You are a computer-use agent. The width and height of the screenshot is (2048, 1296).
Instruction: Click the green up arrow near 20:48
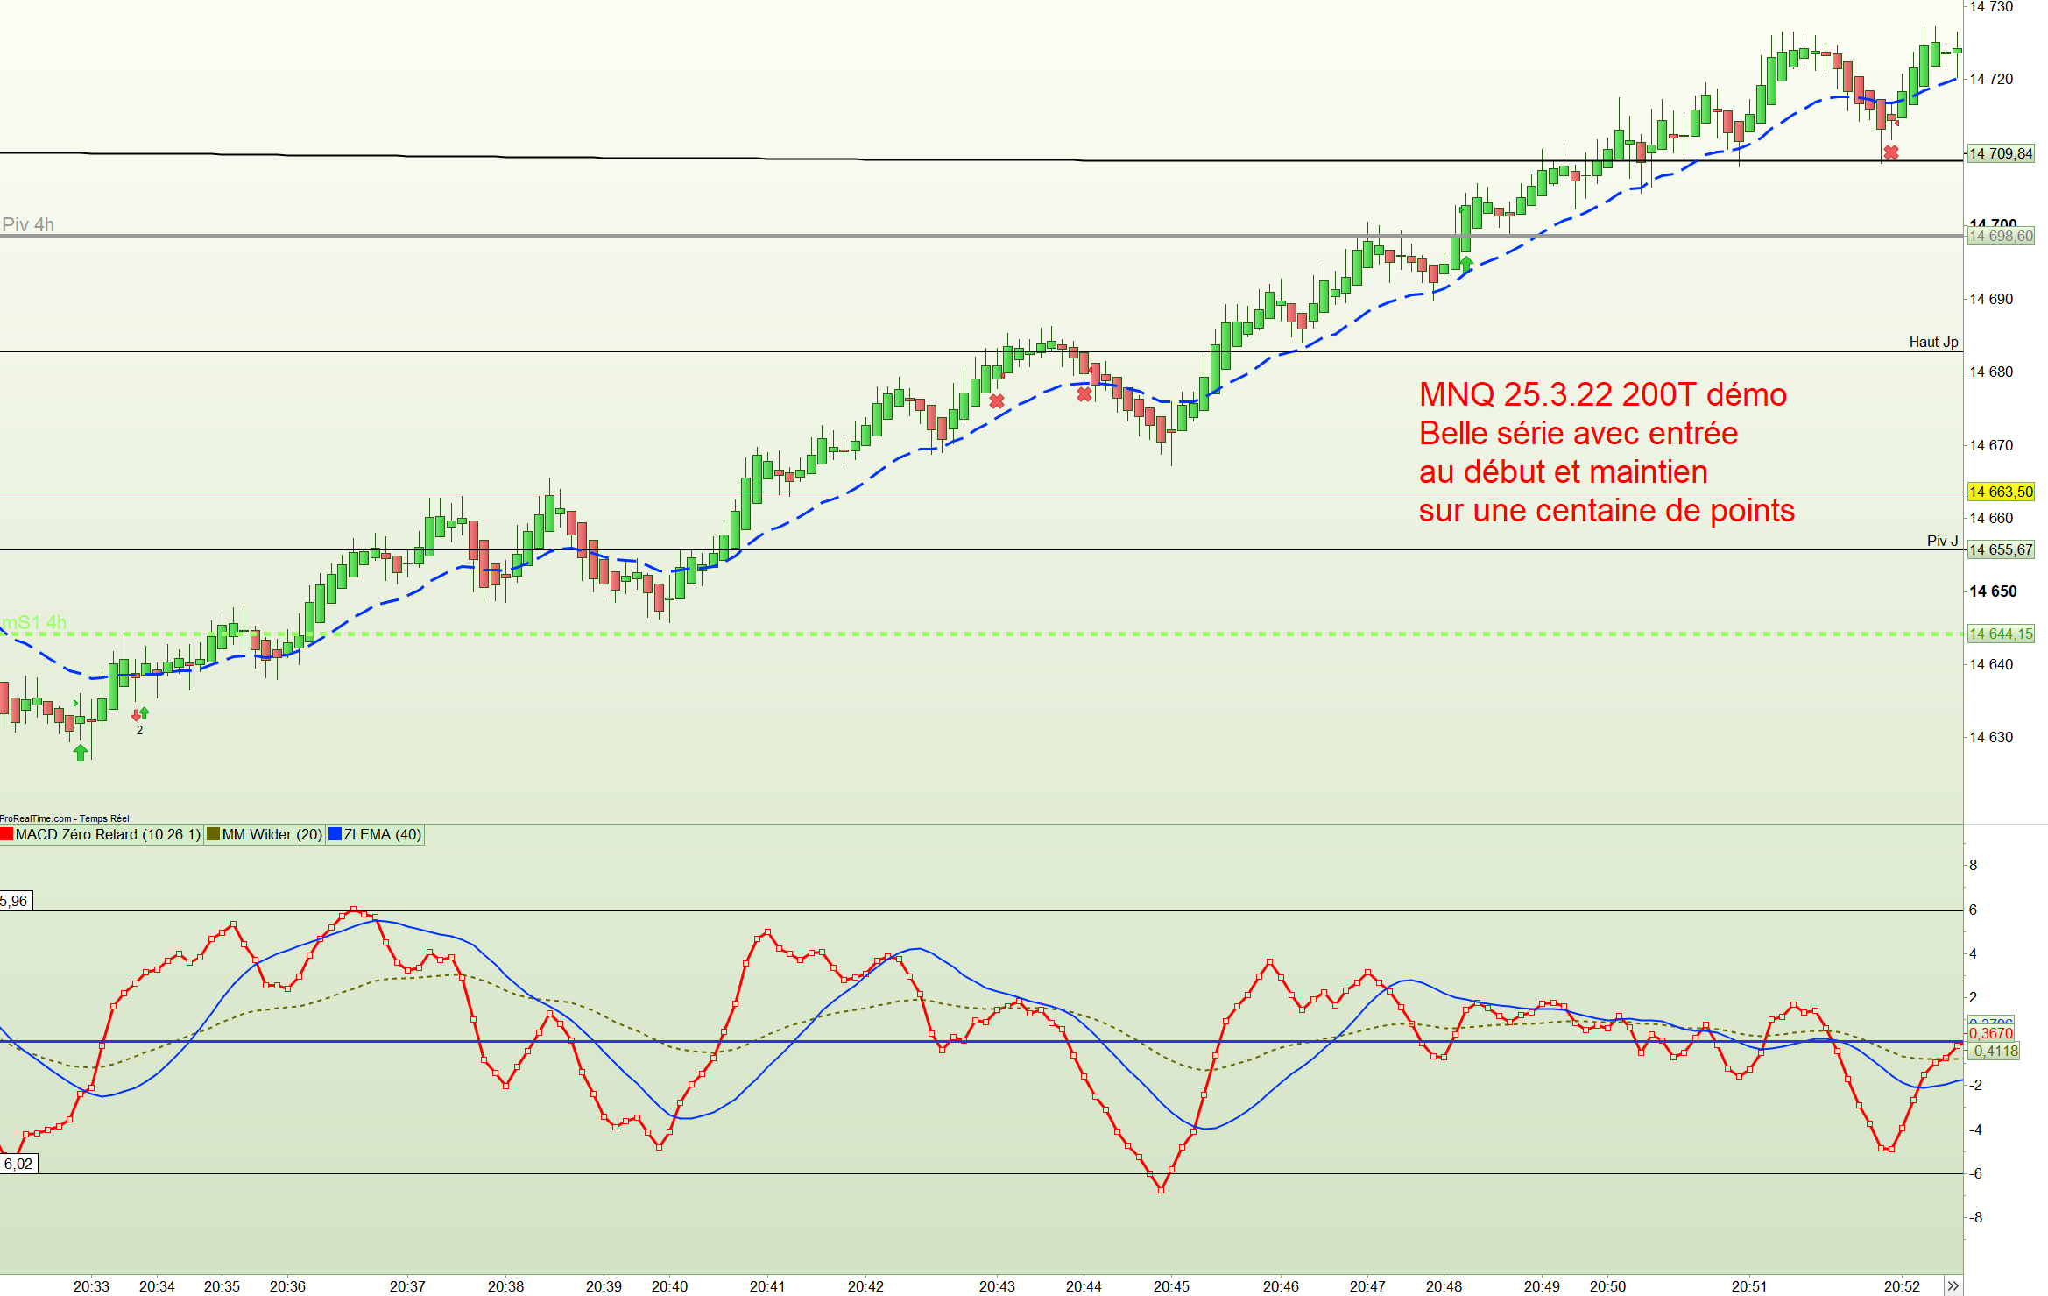[x=1465, y=264]
